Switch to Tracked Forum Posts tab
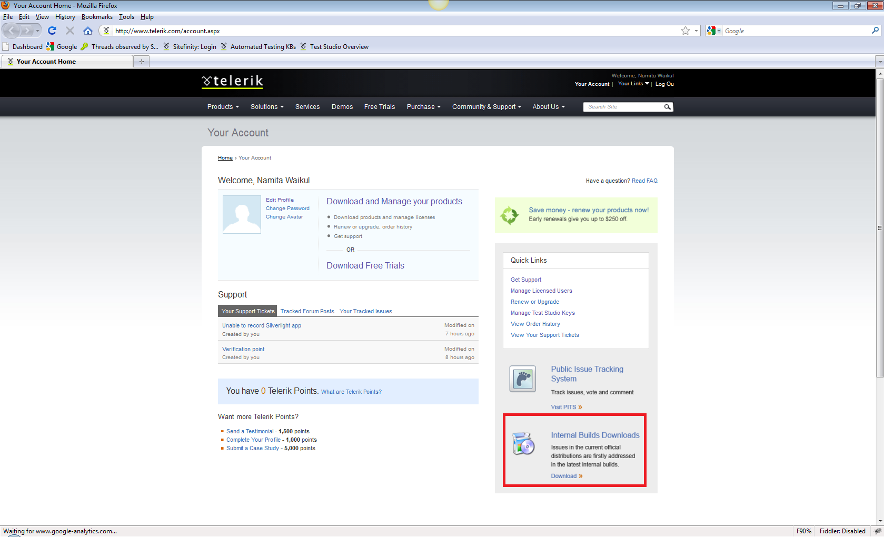The height and width of the screenshot is (537, 884). click(x=307, y=311)
